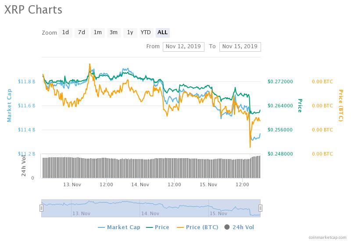
Task: Click the ALL zoom button
Action: (x=162, y=32)
